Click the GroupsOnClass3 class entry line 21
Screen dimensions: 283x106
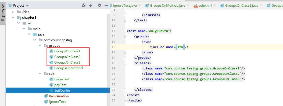click(x=193, y=79)
